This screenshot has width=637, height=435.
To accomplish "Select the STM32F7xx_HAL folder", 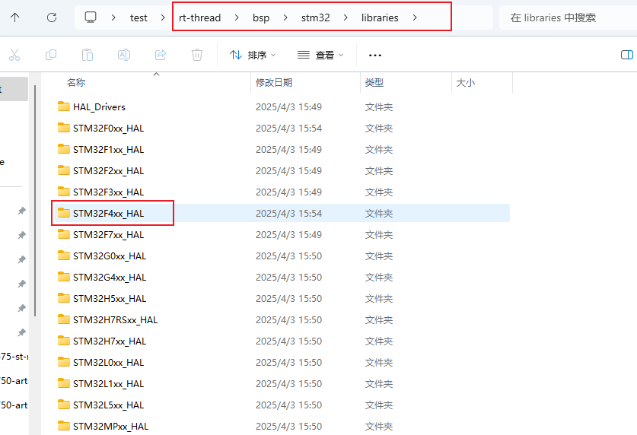I will point(109,234).
